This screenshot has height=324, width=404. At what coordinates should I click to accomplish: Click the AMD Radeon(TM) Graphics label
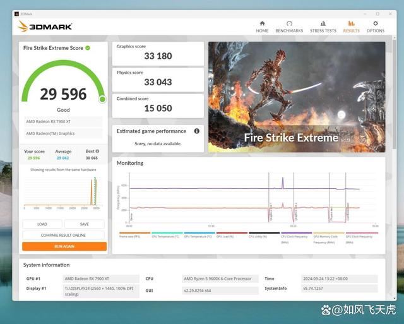tap(63, 133)
